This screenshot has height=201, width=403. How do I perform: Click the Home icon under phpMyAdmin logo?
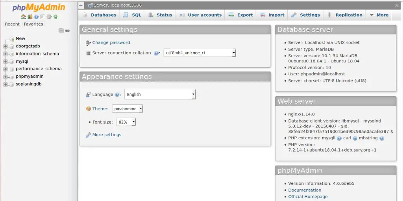[x=23, y=17]
